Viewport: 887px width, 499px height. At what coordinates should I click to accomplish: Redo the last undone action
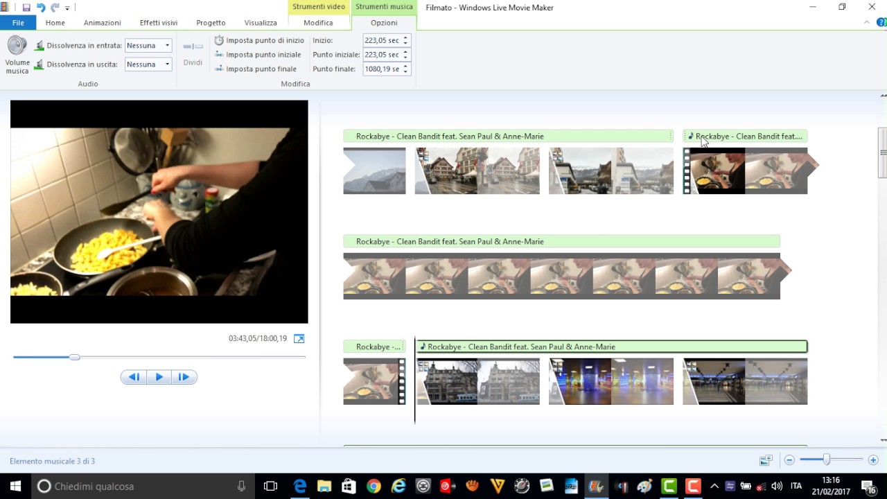click(55, 8)
